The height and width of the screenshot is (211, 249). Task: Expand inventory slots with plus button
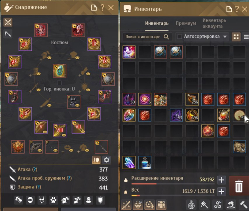221,180
